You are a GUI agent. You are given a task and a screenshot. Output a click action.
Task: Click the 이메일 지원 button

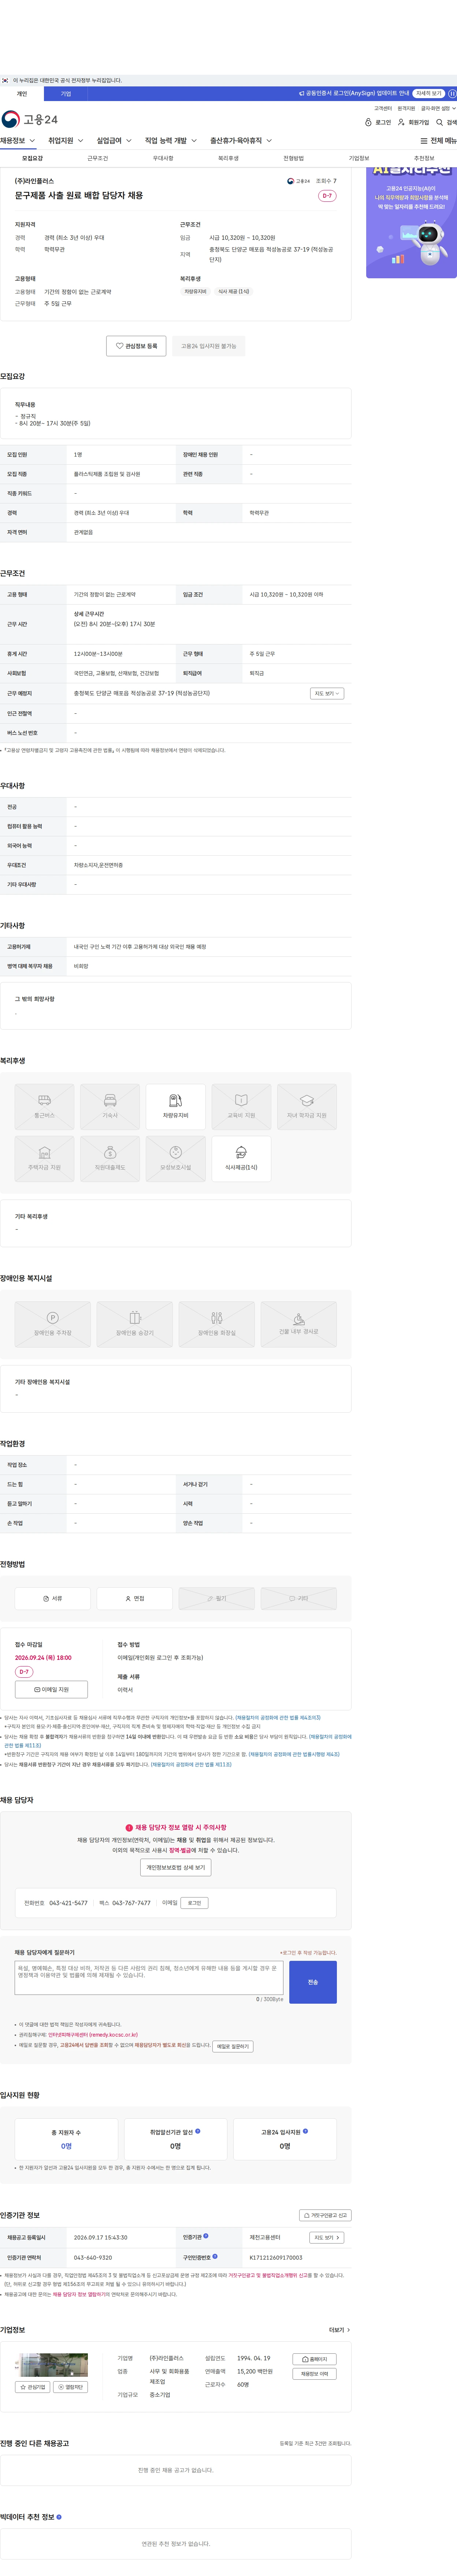[51, 1689]
